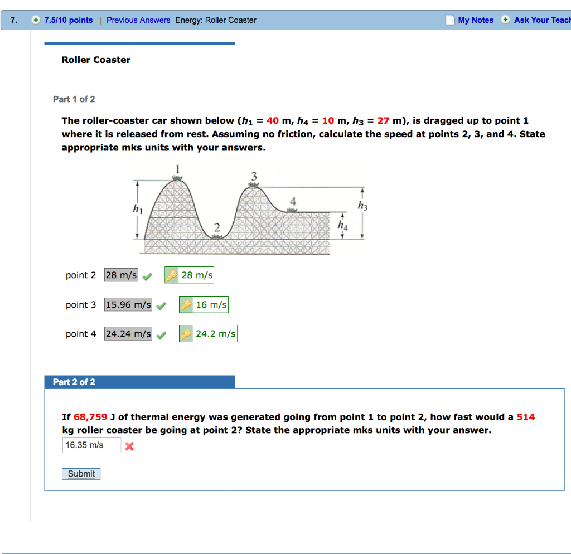
Task: Click the red X beside 16.35 m/s
Action: point(129,446)
